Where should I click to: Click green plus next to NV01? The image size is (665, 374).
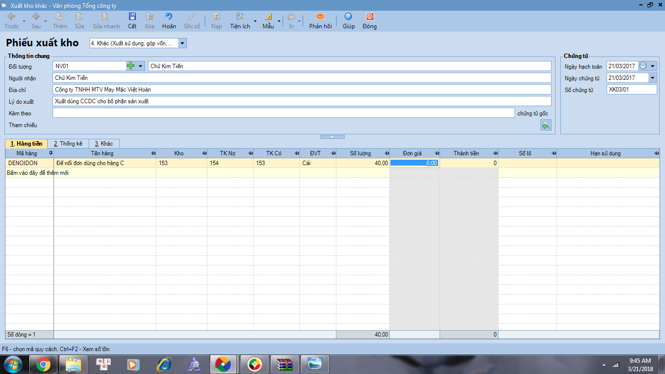click(131, 66)
